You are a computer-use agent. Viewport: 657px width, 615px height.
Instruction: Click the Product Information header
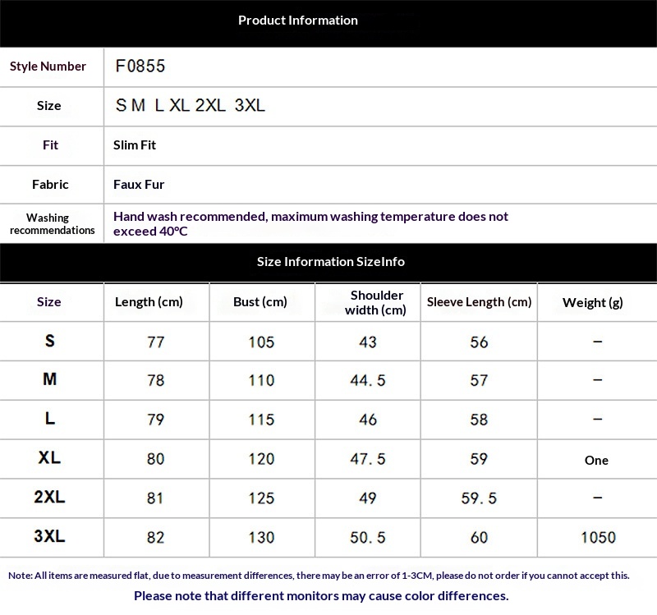point(298,20)
